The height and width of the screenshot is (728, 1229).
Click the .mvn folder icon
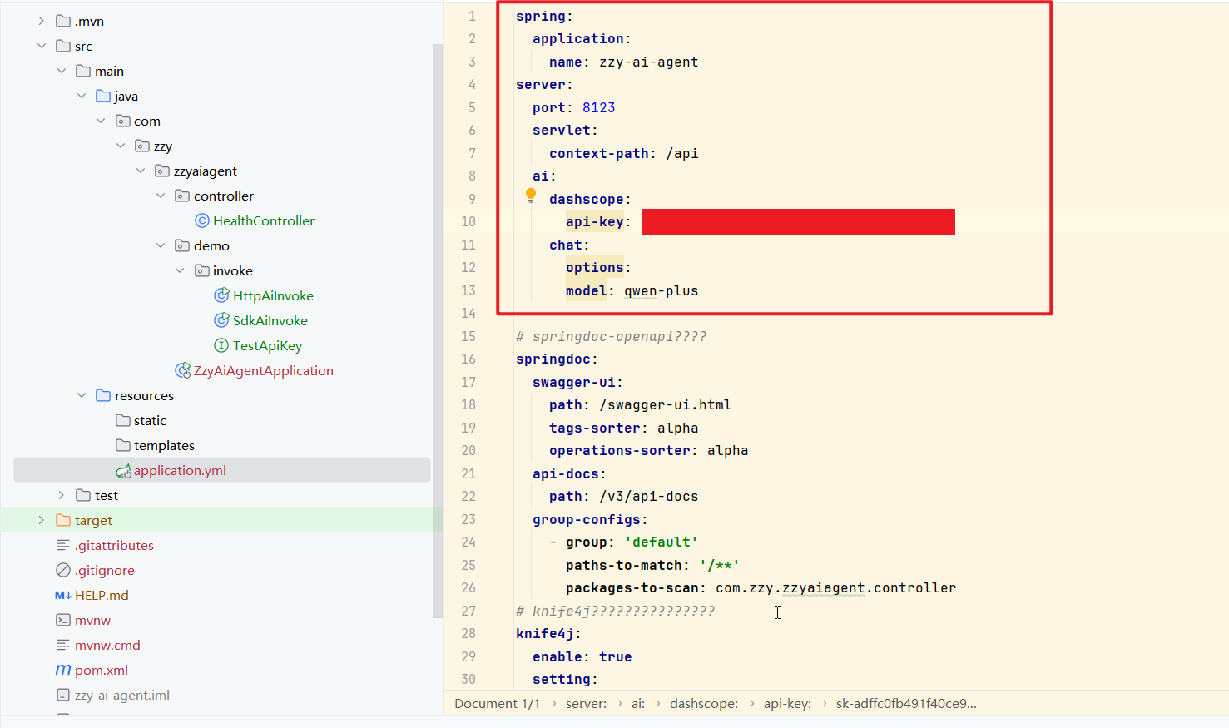[63, 21]
